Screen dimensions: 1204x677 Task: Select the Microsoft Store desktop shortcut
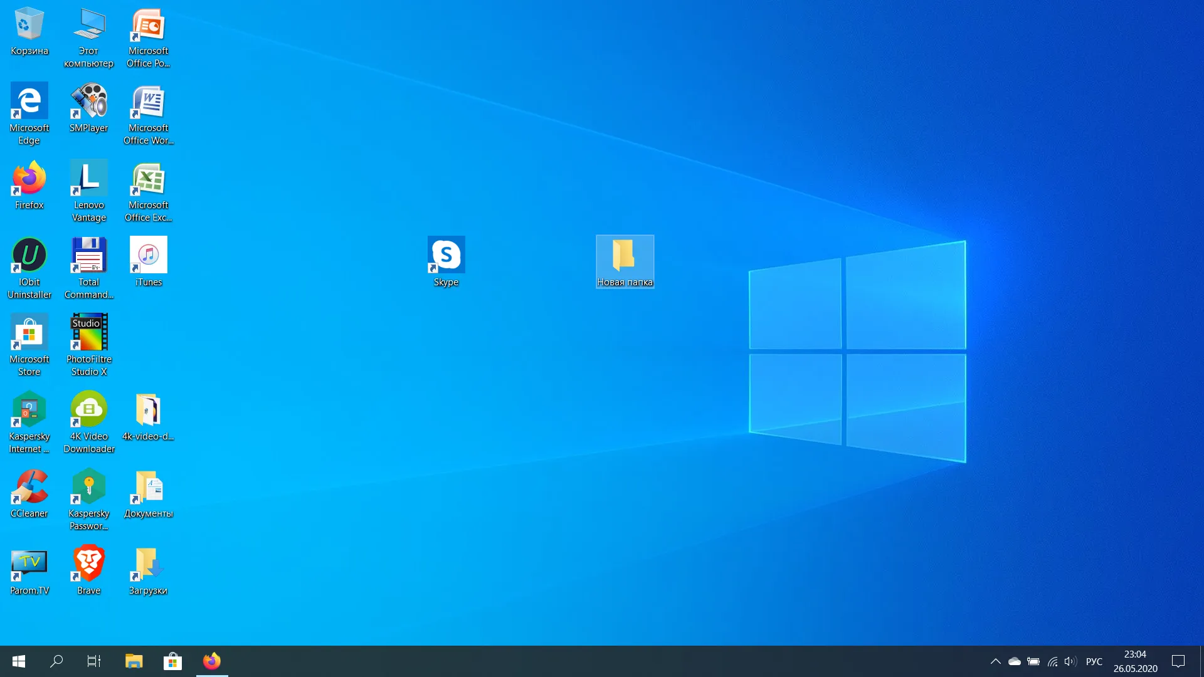pos(29,345)
